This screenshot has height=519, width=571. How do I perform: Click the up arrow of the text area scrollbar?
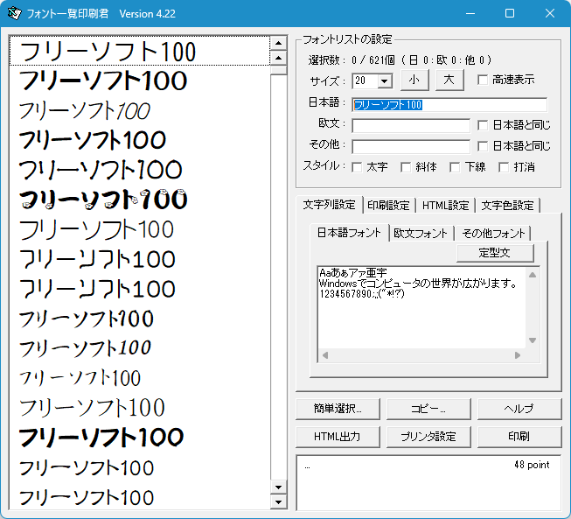pyautogui.click(x=533, y=275)
